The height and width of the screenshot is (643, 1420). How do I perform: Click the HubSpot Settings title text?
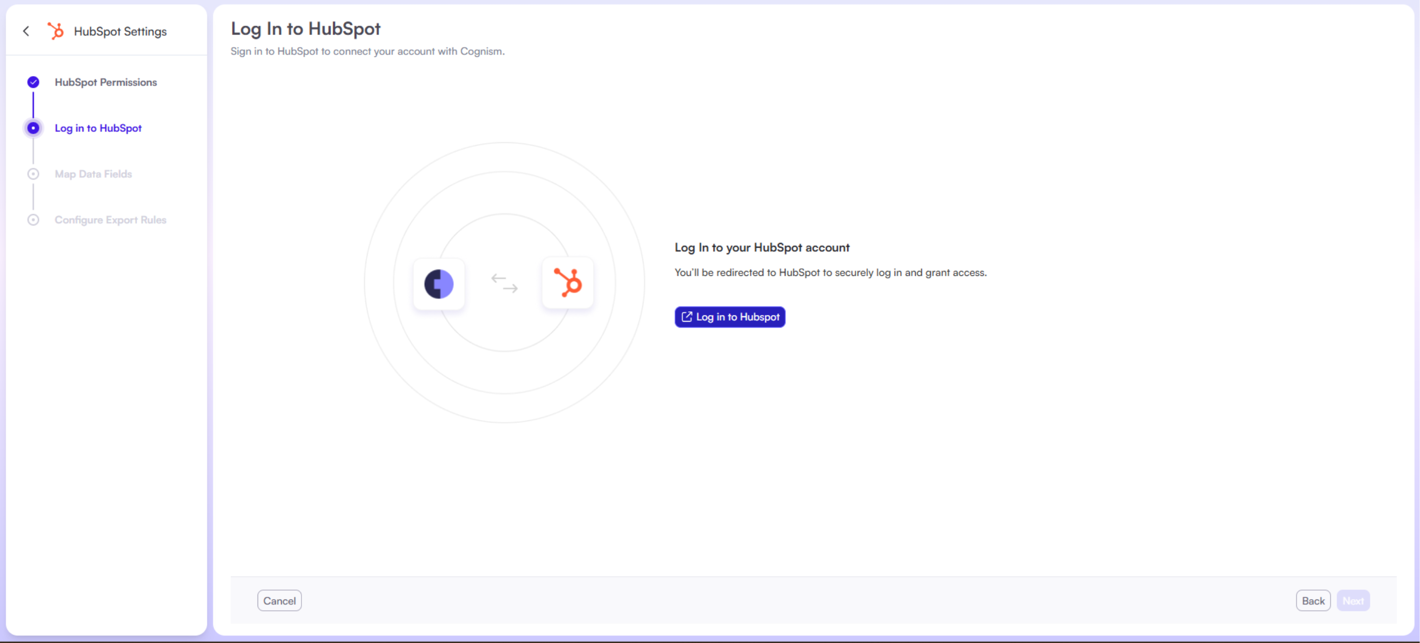click(x=120, y=32)
